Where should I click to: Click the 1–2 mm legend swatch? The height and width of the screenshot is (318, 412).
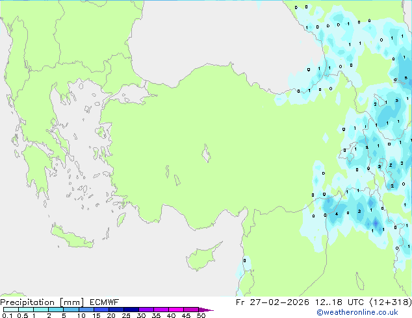41,310
